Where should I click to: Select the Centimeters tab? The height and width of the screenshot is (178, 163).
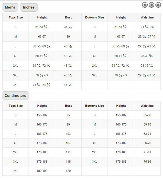coord(15,96)
